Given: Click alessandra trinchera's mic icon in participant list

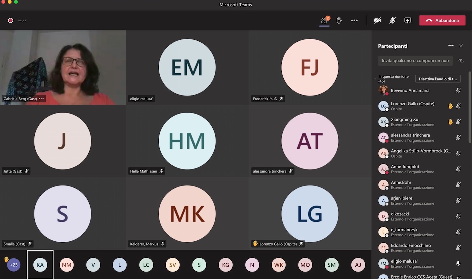Looking at the screenshot, I should coord(458,138).
